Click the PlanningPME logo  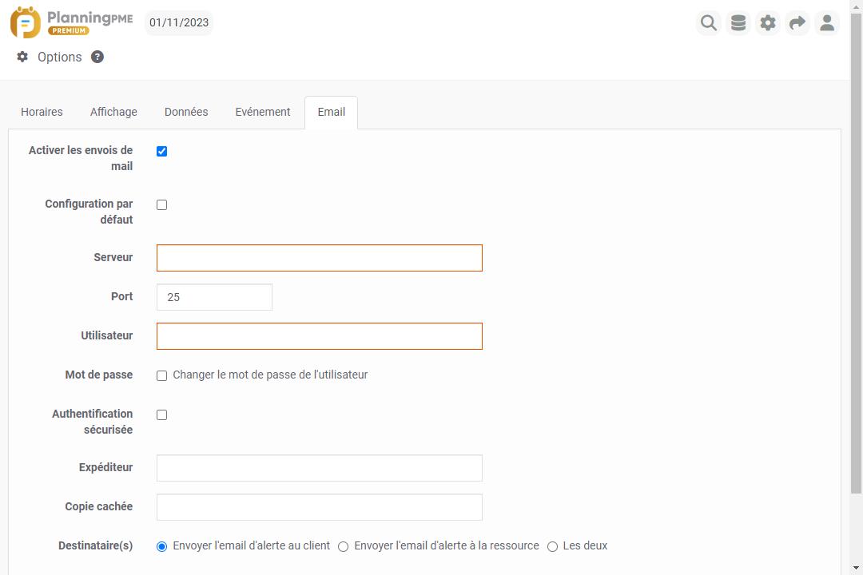click(71, 23)
